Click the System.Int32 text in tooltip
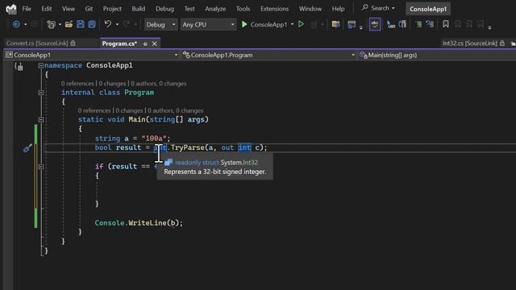 point(239,163)
